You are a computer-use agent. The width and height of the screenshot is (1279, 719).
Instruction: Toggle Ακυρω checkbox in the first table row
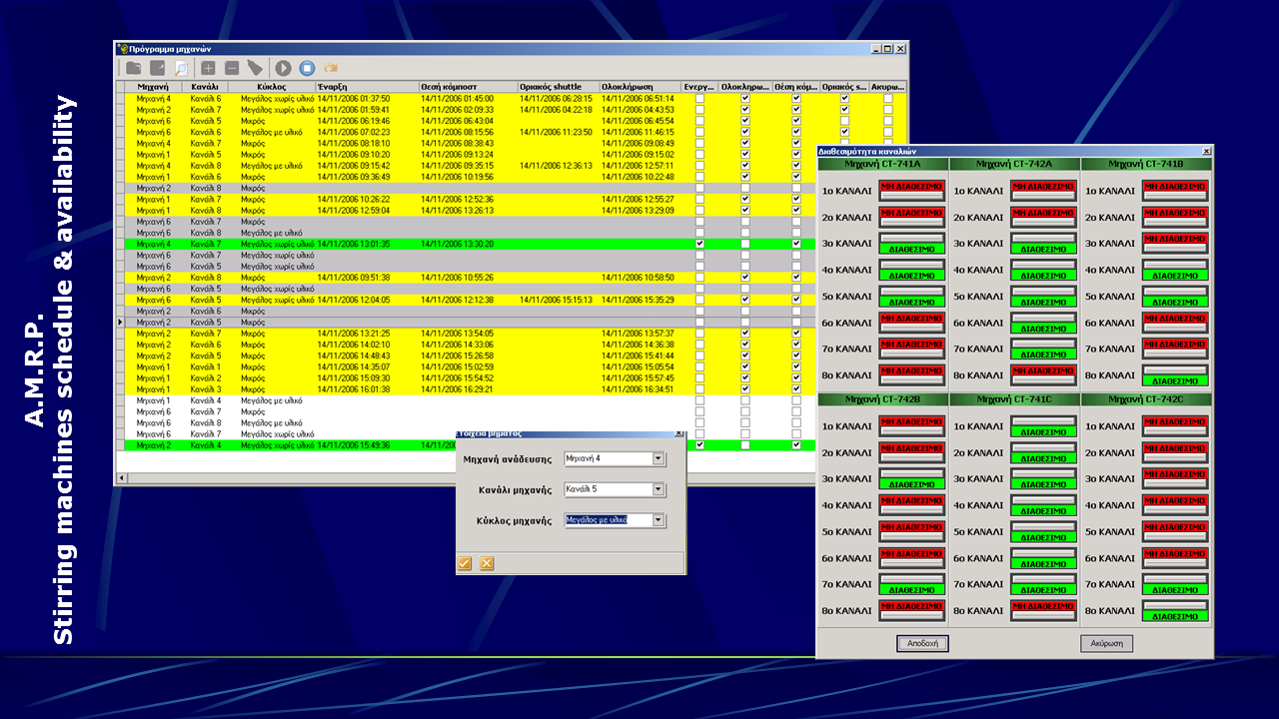[887, 99]
